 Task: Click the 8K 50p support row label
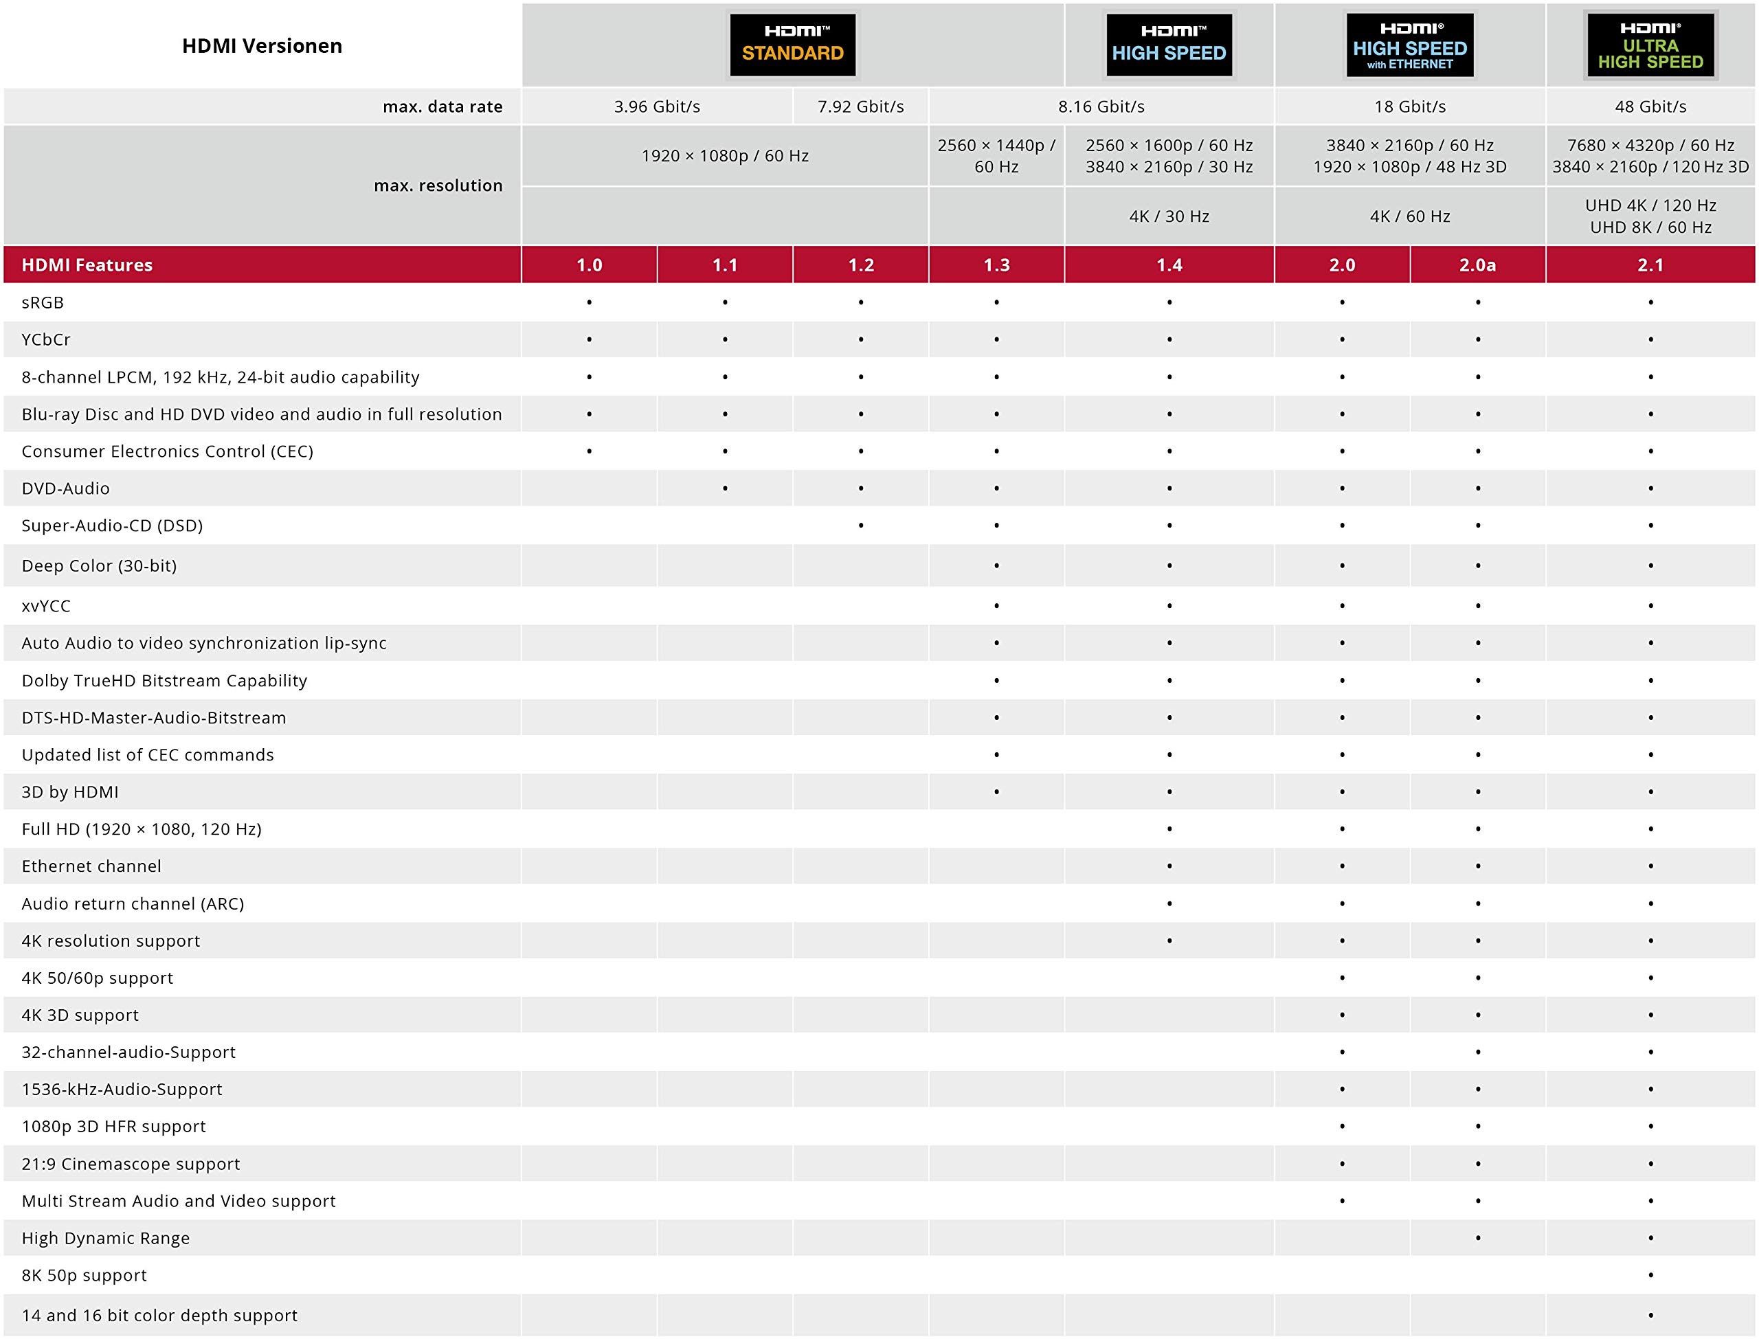(x=85, y=1275)
